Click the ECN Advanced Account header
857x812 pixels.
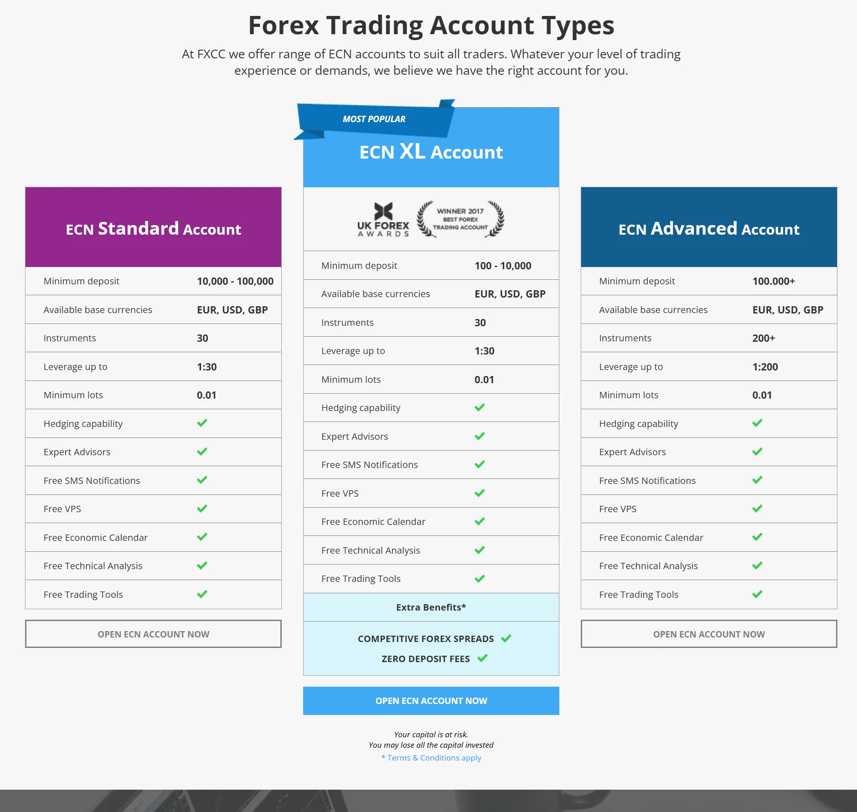click(709, 227)
